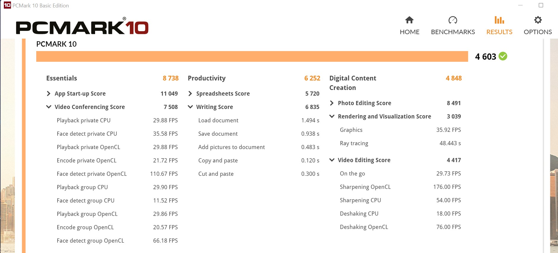Click the Copy and paste row
558x253 pixels.
[x=259, y=160]
